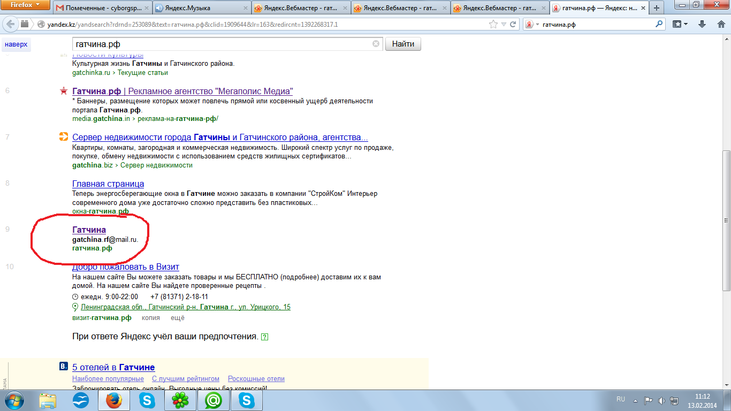The image size is (731, 411).
Task: Open the '5 отелей в Гатчине' ad link
Action: click(113, 368)
